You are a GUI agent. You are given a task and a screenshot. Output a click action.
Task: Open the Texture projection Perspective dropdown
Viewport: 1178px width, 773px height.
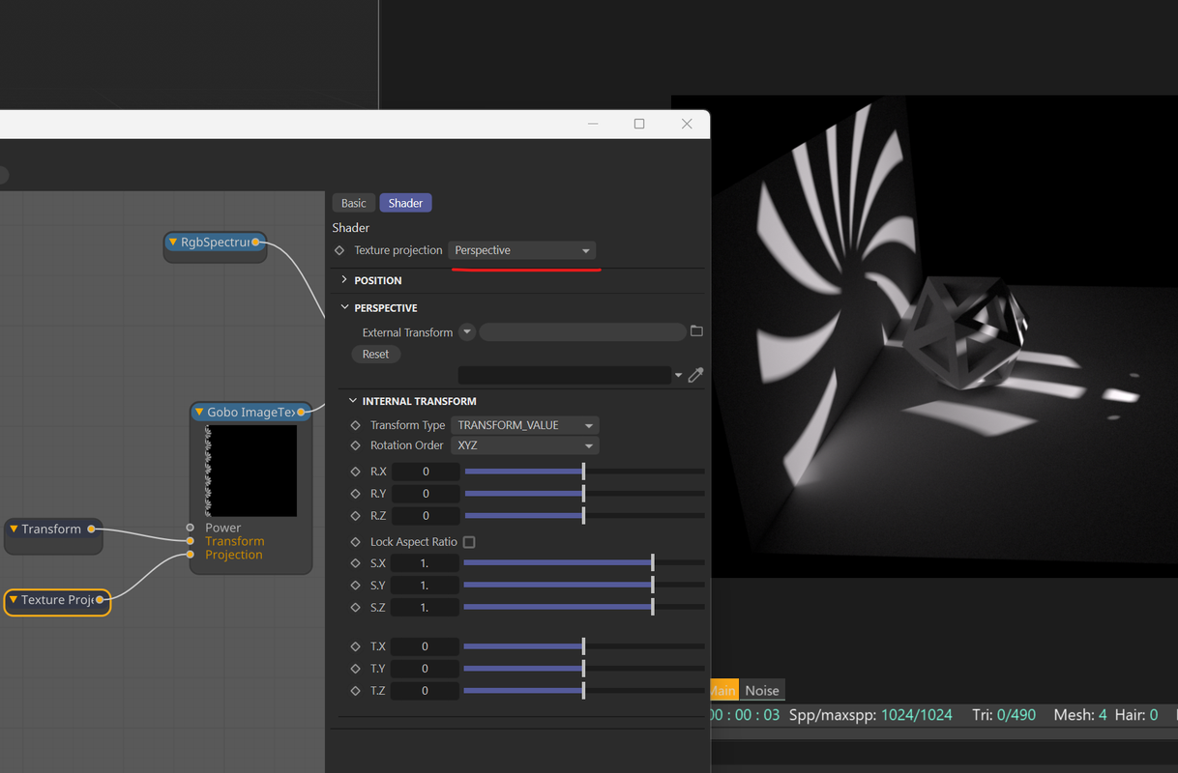coord(522,250)
